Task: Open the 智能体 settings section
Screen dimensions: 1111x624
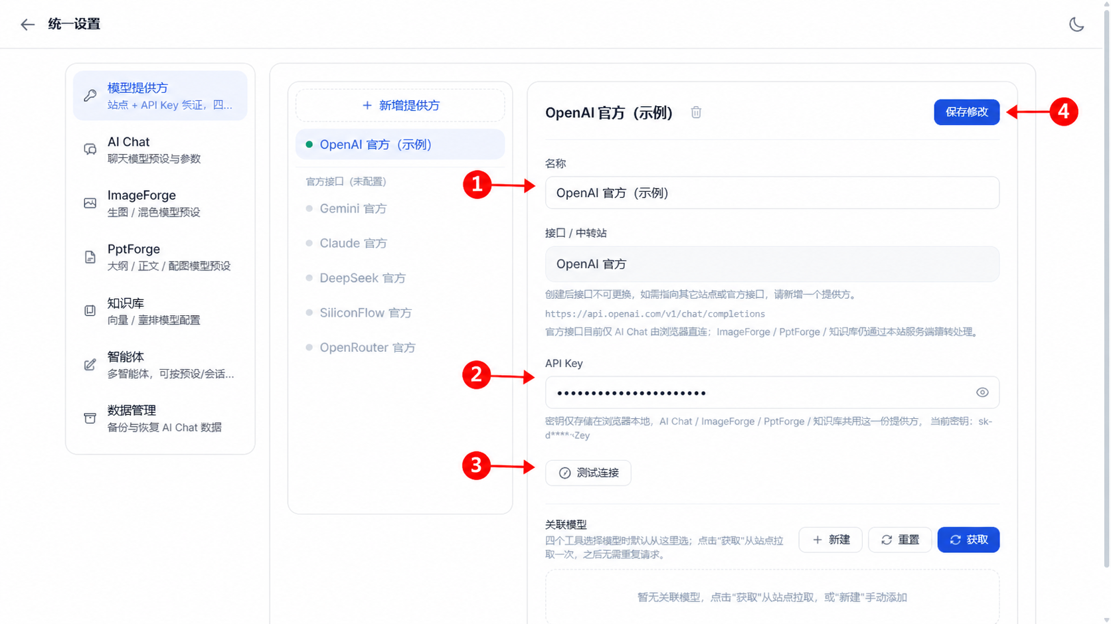Action: pyautogui.click(x=160, y=364)
